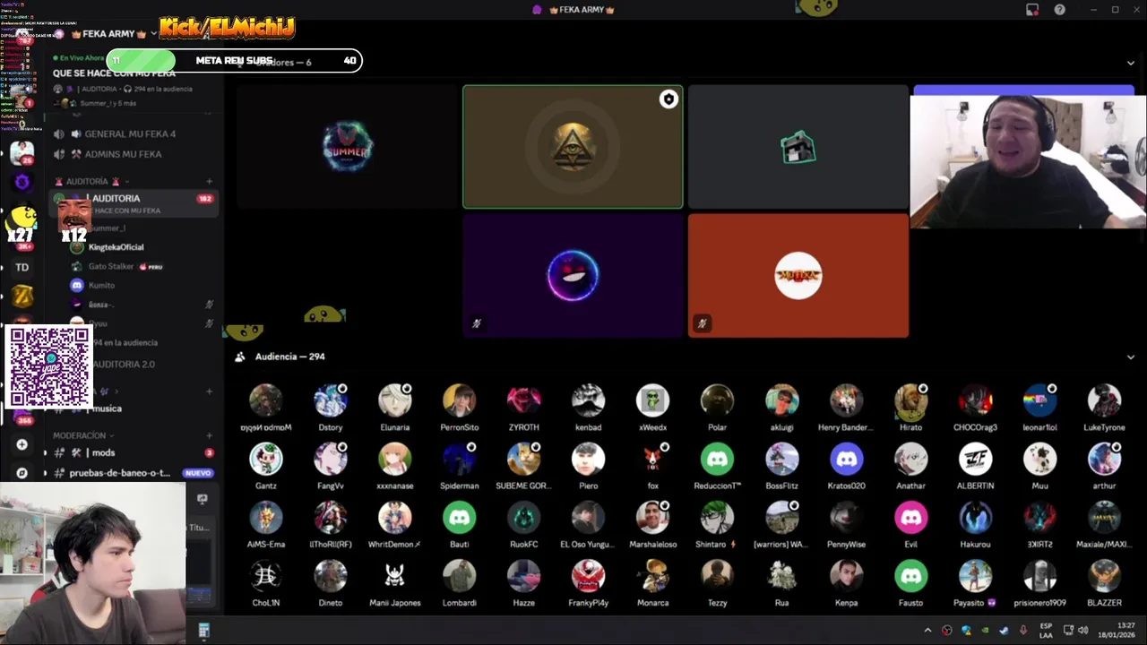Select the orange speaker tile
This screenshot has width=1147, height=645.
798,275
